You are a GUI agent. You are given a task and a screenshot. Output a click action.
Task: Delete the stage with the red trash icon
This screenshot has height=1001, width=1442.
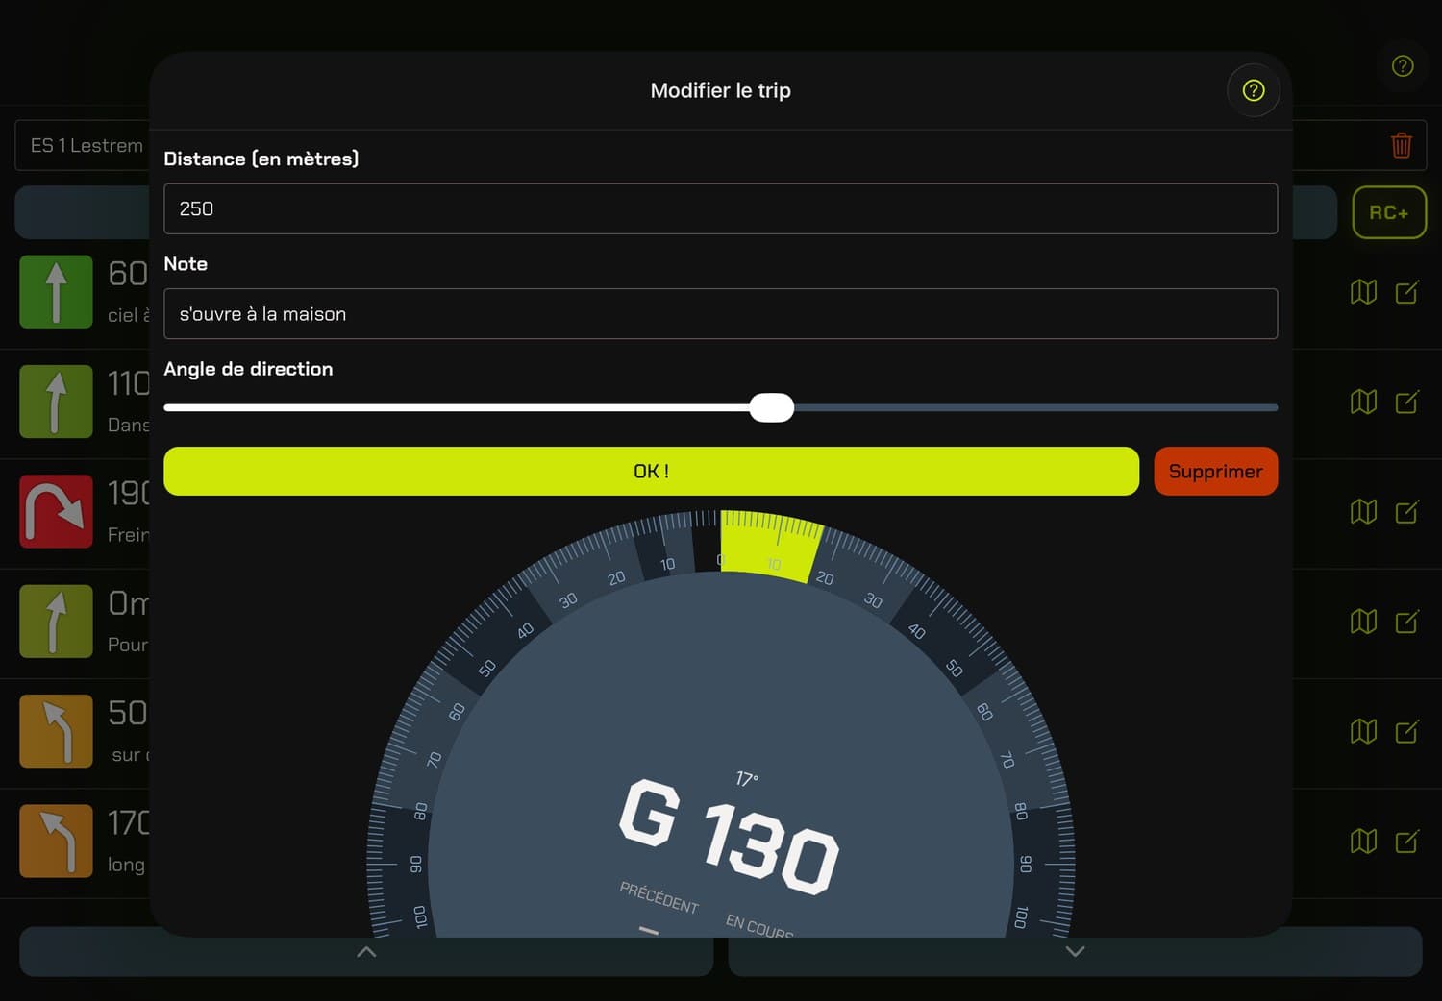click(1401, 145)
